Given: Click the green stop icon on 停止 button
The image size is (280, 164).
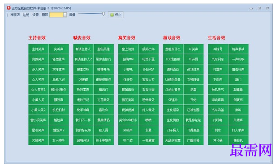Looking at the screenshot, I should pyautogui.click(x=112, y=15).
